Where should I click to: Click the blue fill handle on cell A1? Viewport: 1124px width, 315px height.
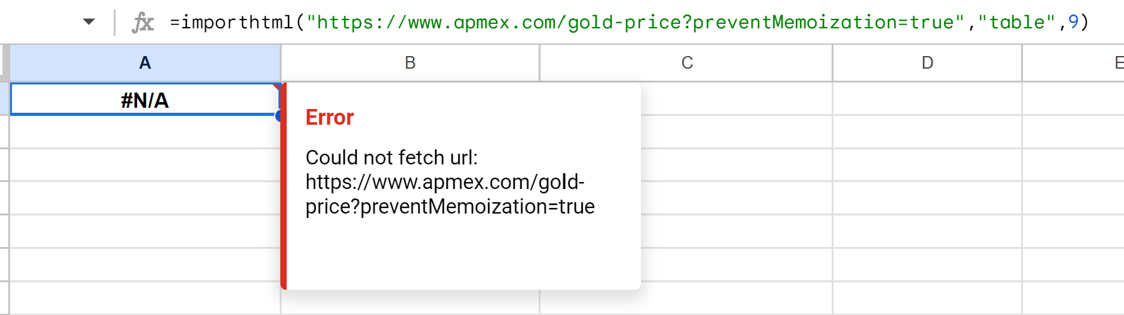(280, 115)
